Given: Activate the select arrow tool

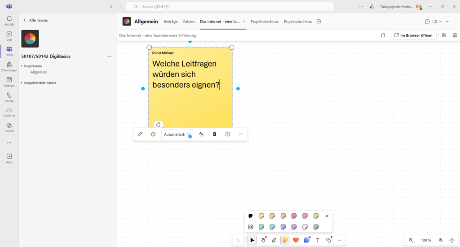Looking at the screenshot, I should coord(252,240).
